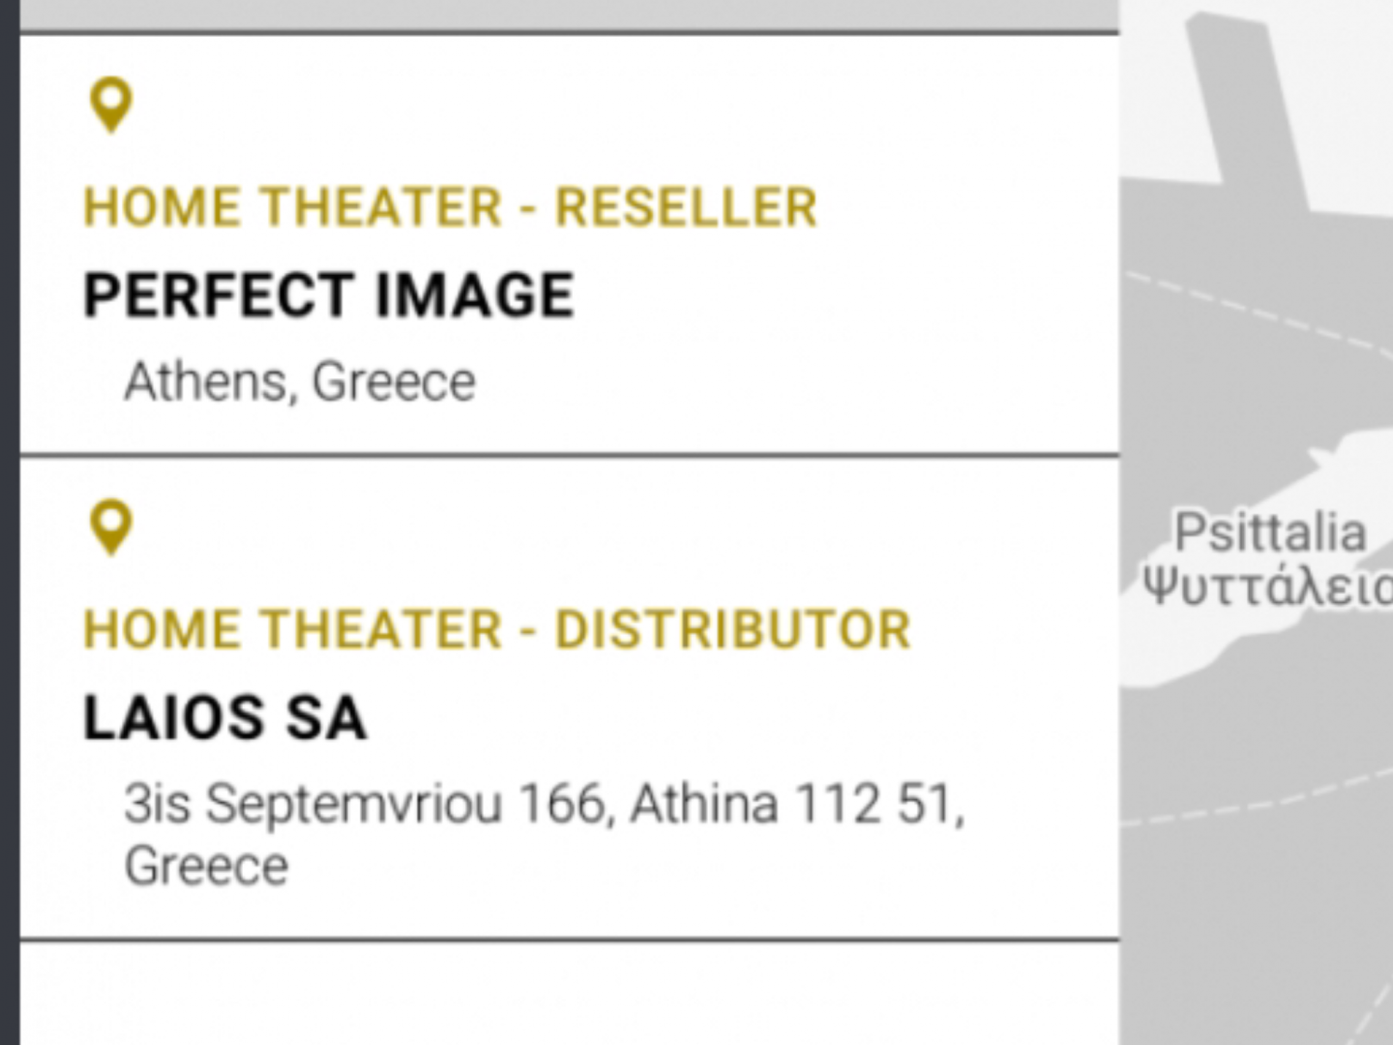Image resolution: width=1393 pixels, height=1045 pixels.
Task: Click the Psittalia label on the map
Action: point(1269,532)
